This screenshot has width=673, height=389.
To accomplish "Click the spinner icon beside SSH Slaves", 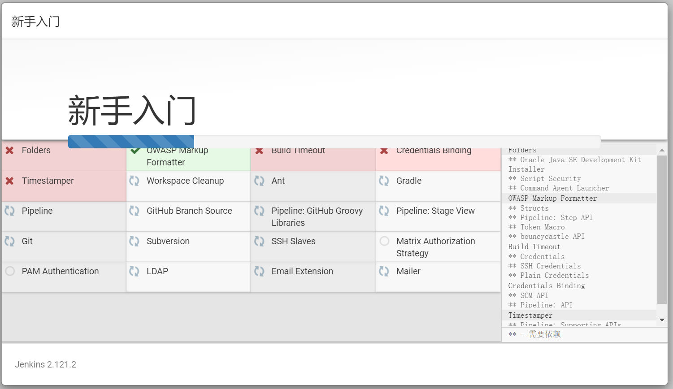I will 259,241.
